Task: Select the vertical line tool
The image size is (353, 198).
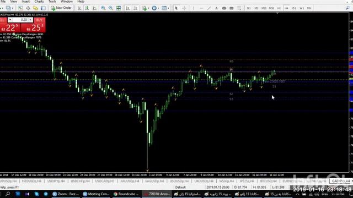Action: 194,8
